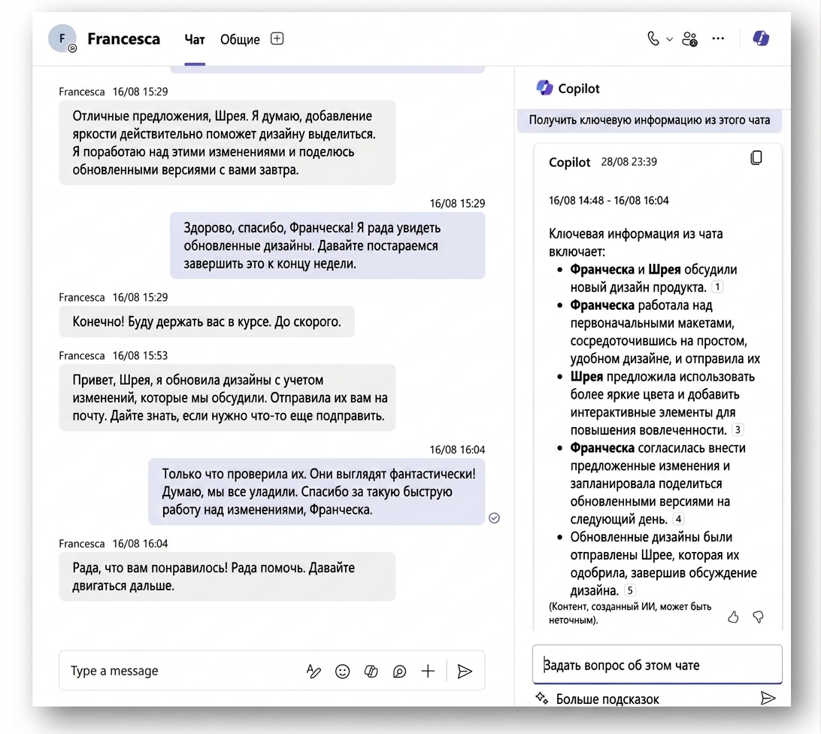Select message starting Только что проверила их

[317, 491]
